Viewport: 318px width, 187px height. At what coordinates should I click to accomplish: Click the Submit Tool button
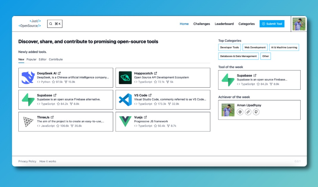tap(272, 24)
